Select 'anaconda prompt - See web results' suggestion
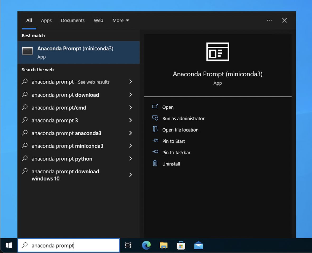Screen dimensions: 312x253 tap(70, 82)
